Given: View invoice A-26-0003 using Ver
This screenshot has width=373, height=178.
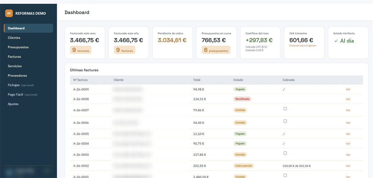Looking at the screenshot, I should pos(348,155).
